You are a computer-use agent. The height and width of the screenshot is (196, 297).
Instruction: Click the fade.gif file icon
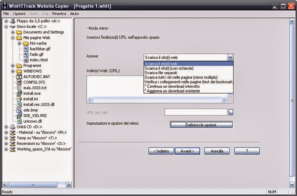(x=26, y=54)
